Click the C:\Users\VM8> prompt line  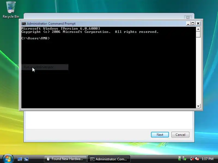pos(35,38)
